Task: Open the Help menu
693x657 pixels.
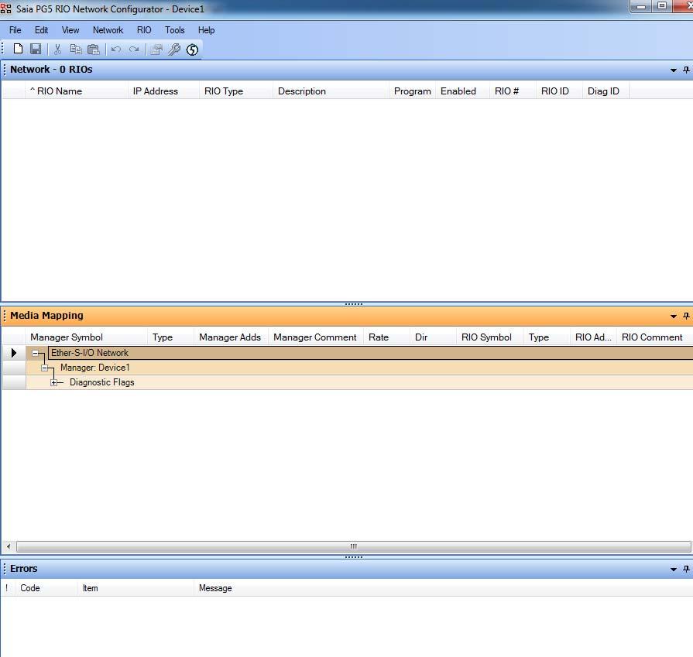Action: pyautogui.click(x=207, y=30)
